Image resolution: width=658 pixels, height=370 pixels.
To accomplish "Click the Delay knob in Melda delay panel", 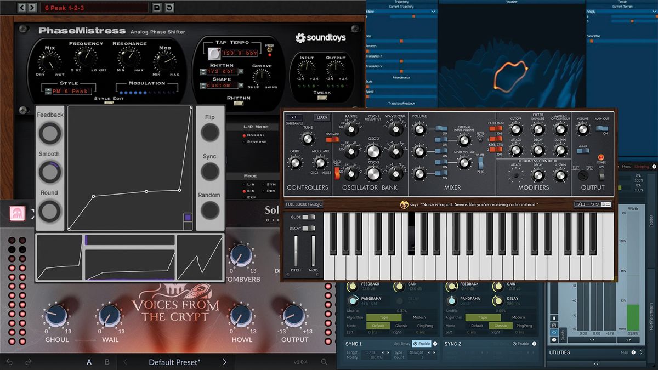I will point(497,300).
